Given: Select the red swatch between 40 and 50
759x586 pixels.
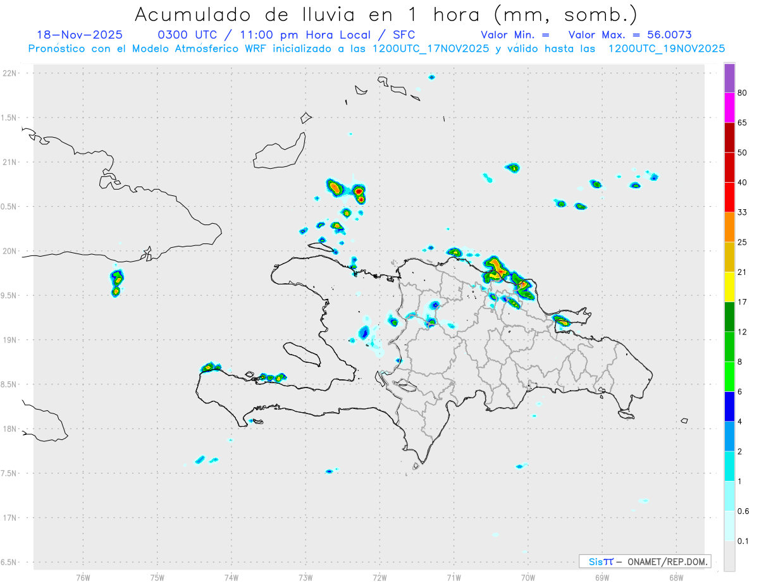Looking at the screenshot, I should pyautogui.click(x=729, y=167).
